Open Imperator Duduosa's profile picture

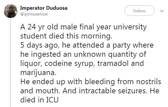(x=11, y=11)
